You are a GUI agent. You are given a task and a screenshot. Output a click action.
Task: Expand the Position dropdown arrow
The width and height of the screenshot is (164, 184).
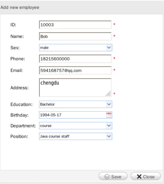pos(109,136)
